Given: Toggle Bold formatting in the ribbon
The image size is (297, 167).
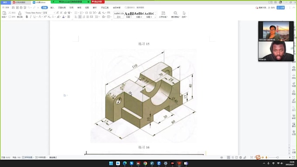Looking at the screenshot, I should [27, 17].
